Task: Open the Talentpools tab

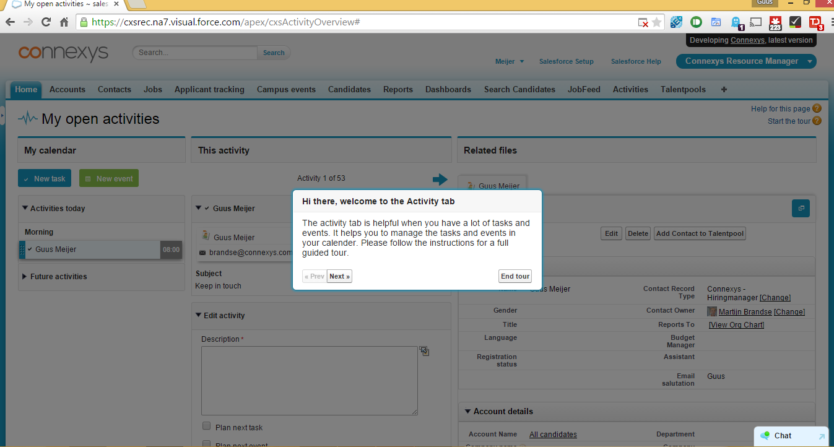Action: pos(683,89)
